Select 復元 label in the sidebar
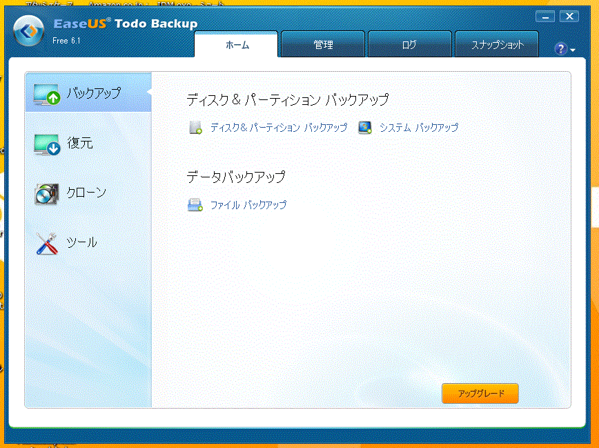This screenshot has width=599, height=448. (80, 143)
